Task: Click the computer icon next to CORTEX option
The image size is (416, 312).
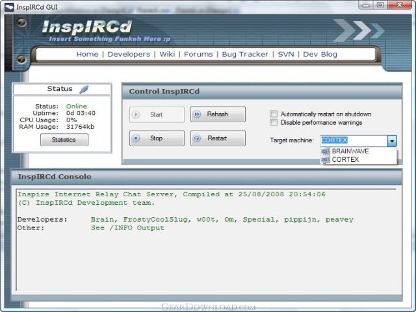Action: click(x=326, y=160)
